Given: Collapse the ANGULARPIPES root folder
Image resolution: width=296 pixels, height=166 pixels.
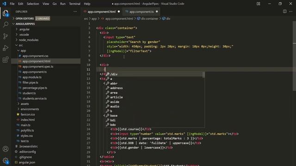Looking at the screenshot, I should [25, 24].
